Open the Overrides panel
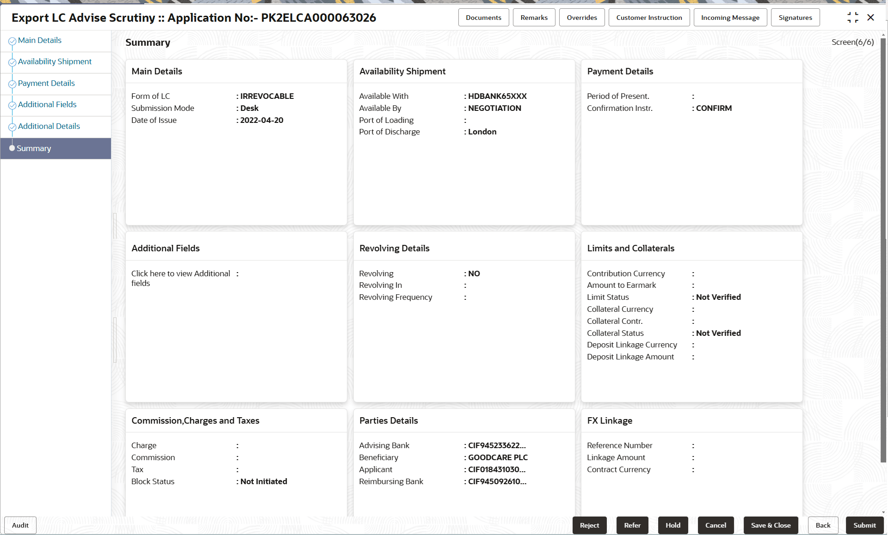This screenshot has width=888, height=535. pyautogui.click(x=581, y=17)
